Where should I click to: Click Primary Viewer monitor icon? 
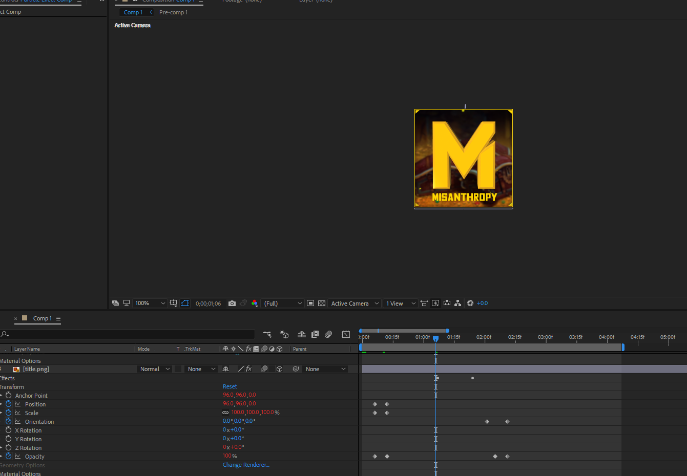click(127, 303)
